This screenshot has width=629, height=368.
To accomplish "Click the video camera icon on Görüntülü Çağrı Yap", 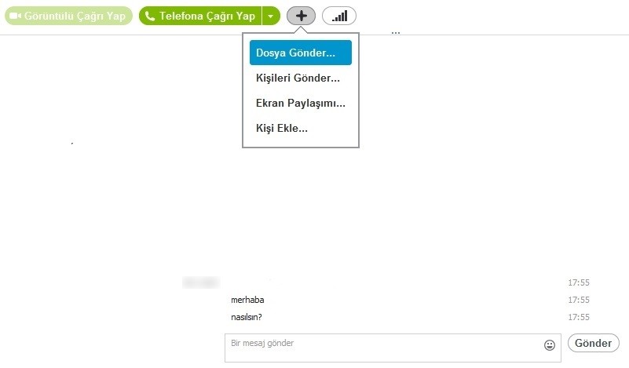I will tap(15, 16).
